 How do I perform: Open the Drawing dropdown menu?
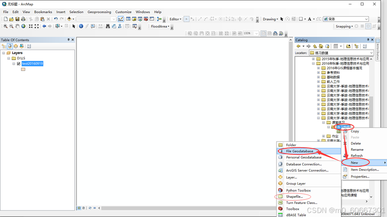pos(270,19)
